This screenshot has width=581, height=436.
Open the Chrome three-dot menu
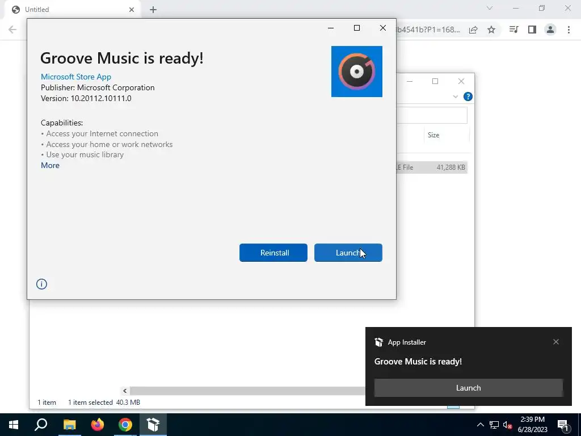click(x=569, y=30)
